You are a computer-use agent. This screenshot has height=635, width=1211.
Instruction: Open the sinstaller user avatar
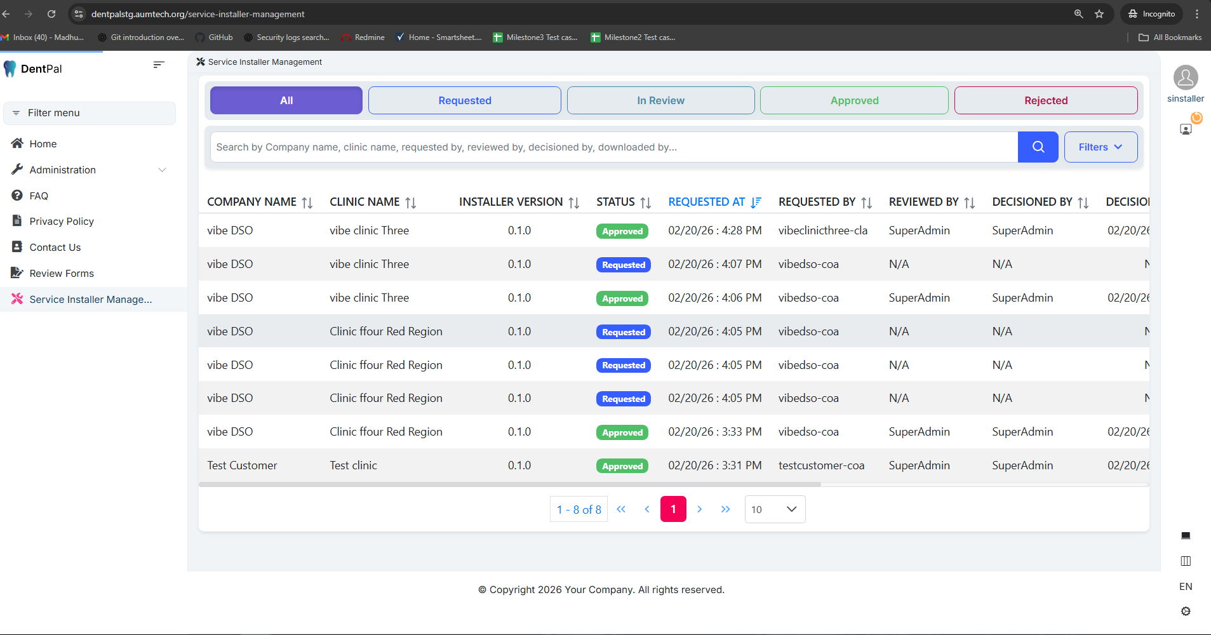pyautogui.click(x=1185, y=77)
